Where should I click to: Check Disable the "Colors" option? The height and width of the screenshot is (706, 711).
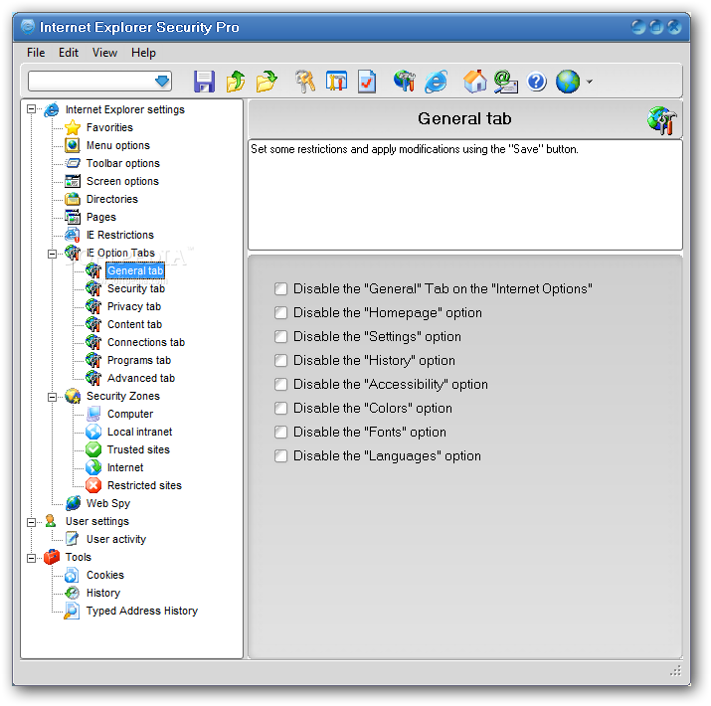pos(280,409)
